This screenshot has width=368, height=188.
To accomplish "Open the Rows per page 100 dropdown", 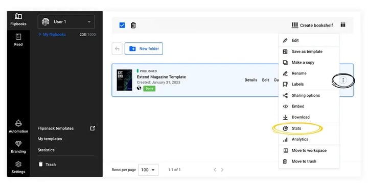I will [x=148, y=170].
